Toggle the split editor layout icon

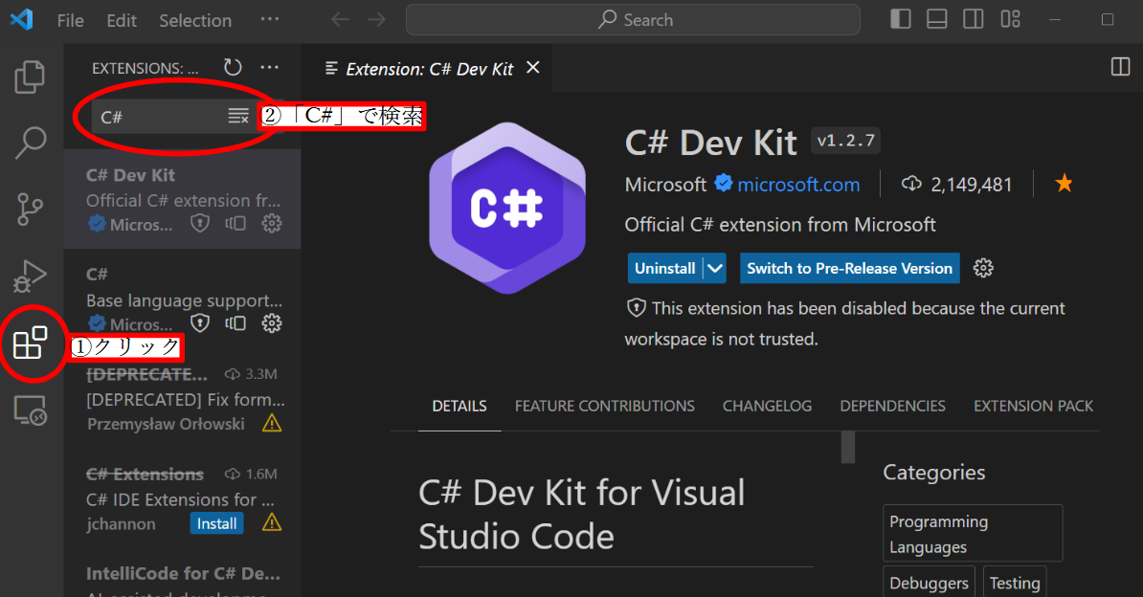tap(973, 18)
